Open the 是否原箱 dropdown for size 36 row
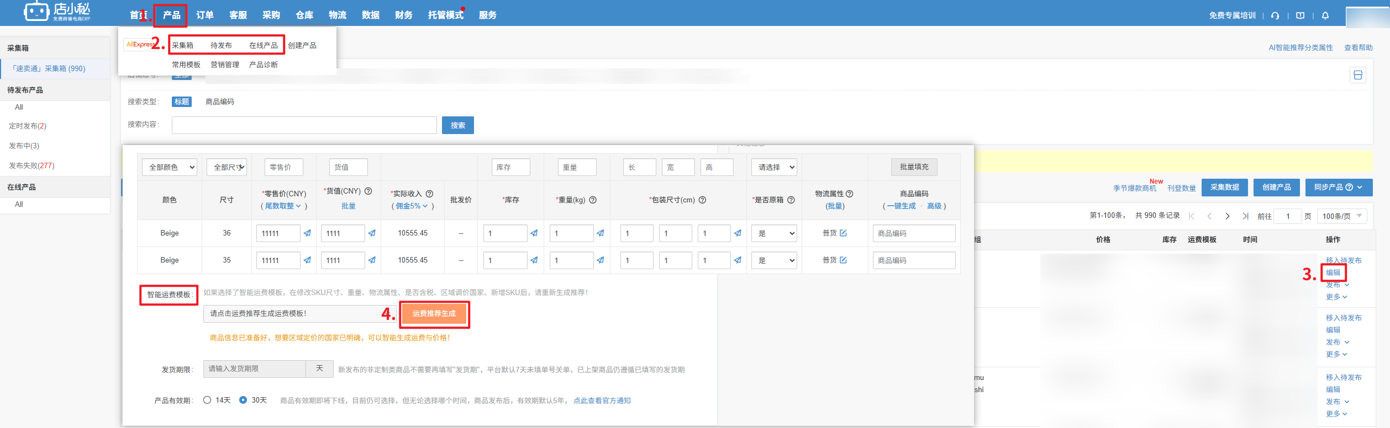The height and width of the screenshot is (428, 1390). (774, 233)
